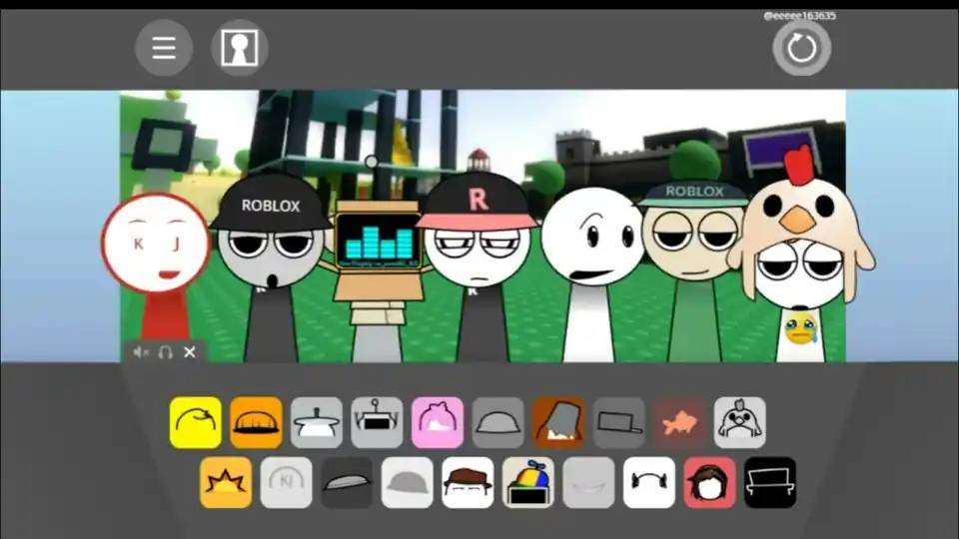Choose the rainbow propeller beanie icon
959x539 pixels.
pyautogui.click(x=528, y=483)
